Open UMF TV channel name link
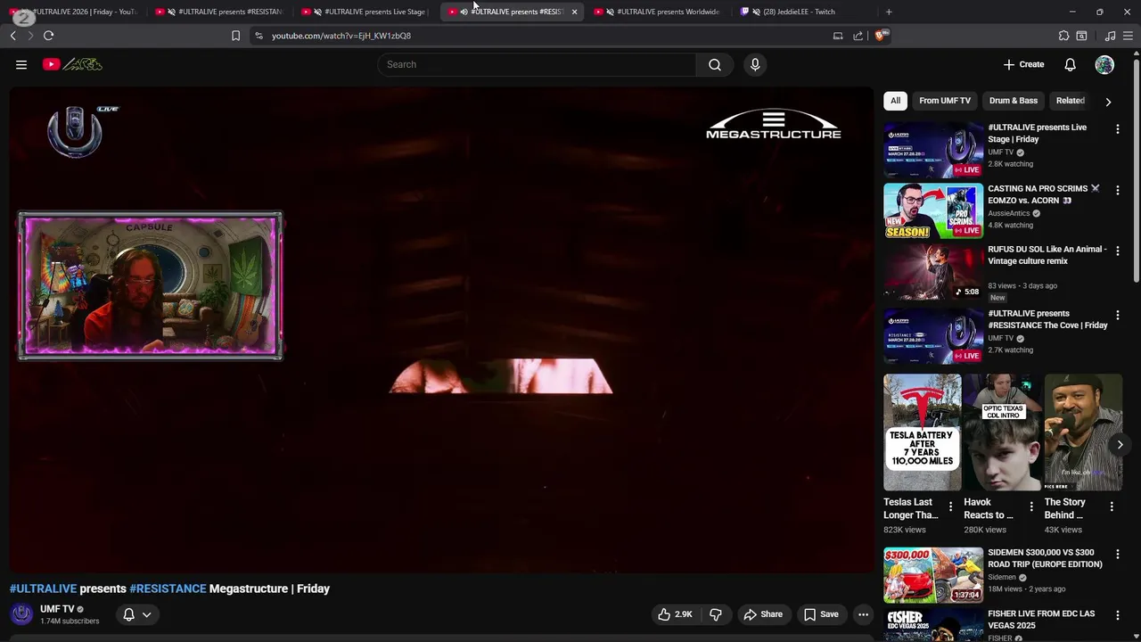Image resolution: width=1141 pixels, height=642 pixels. [57, 609]
